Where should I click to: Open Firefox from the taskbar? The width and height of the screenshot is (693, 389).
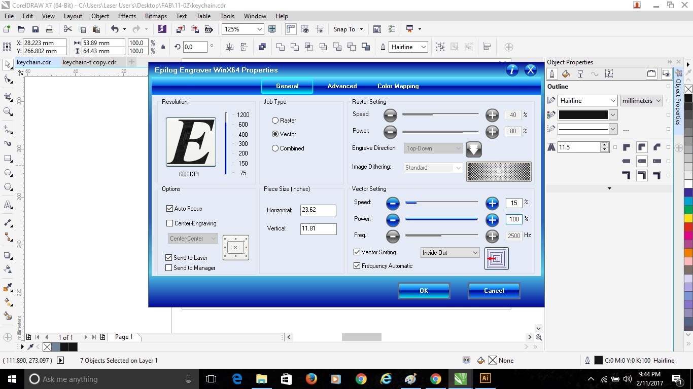coord(311,378)
